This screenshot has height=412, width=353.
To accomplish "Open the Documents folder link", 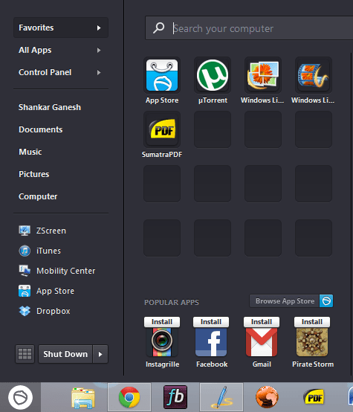I will (x=41, y=129).
